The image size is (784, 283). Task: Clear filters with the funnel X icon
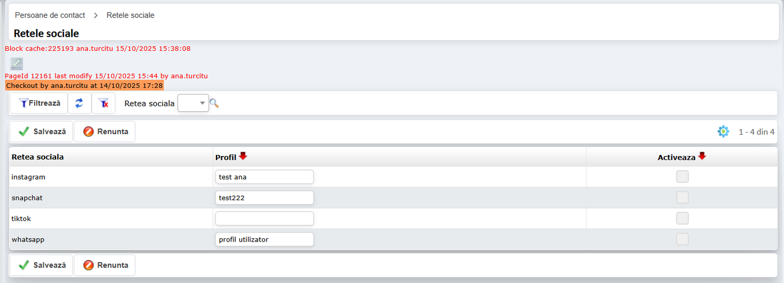coord(103,103)
